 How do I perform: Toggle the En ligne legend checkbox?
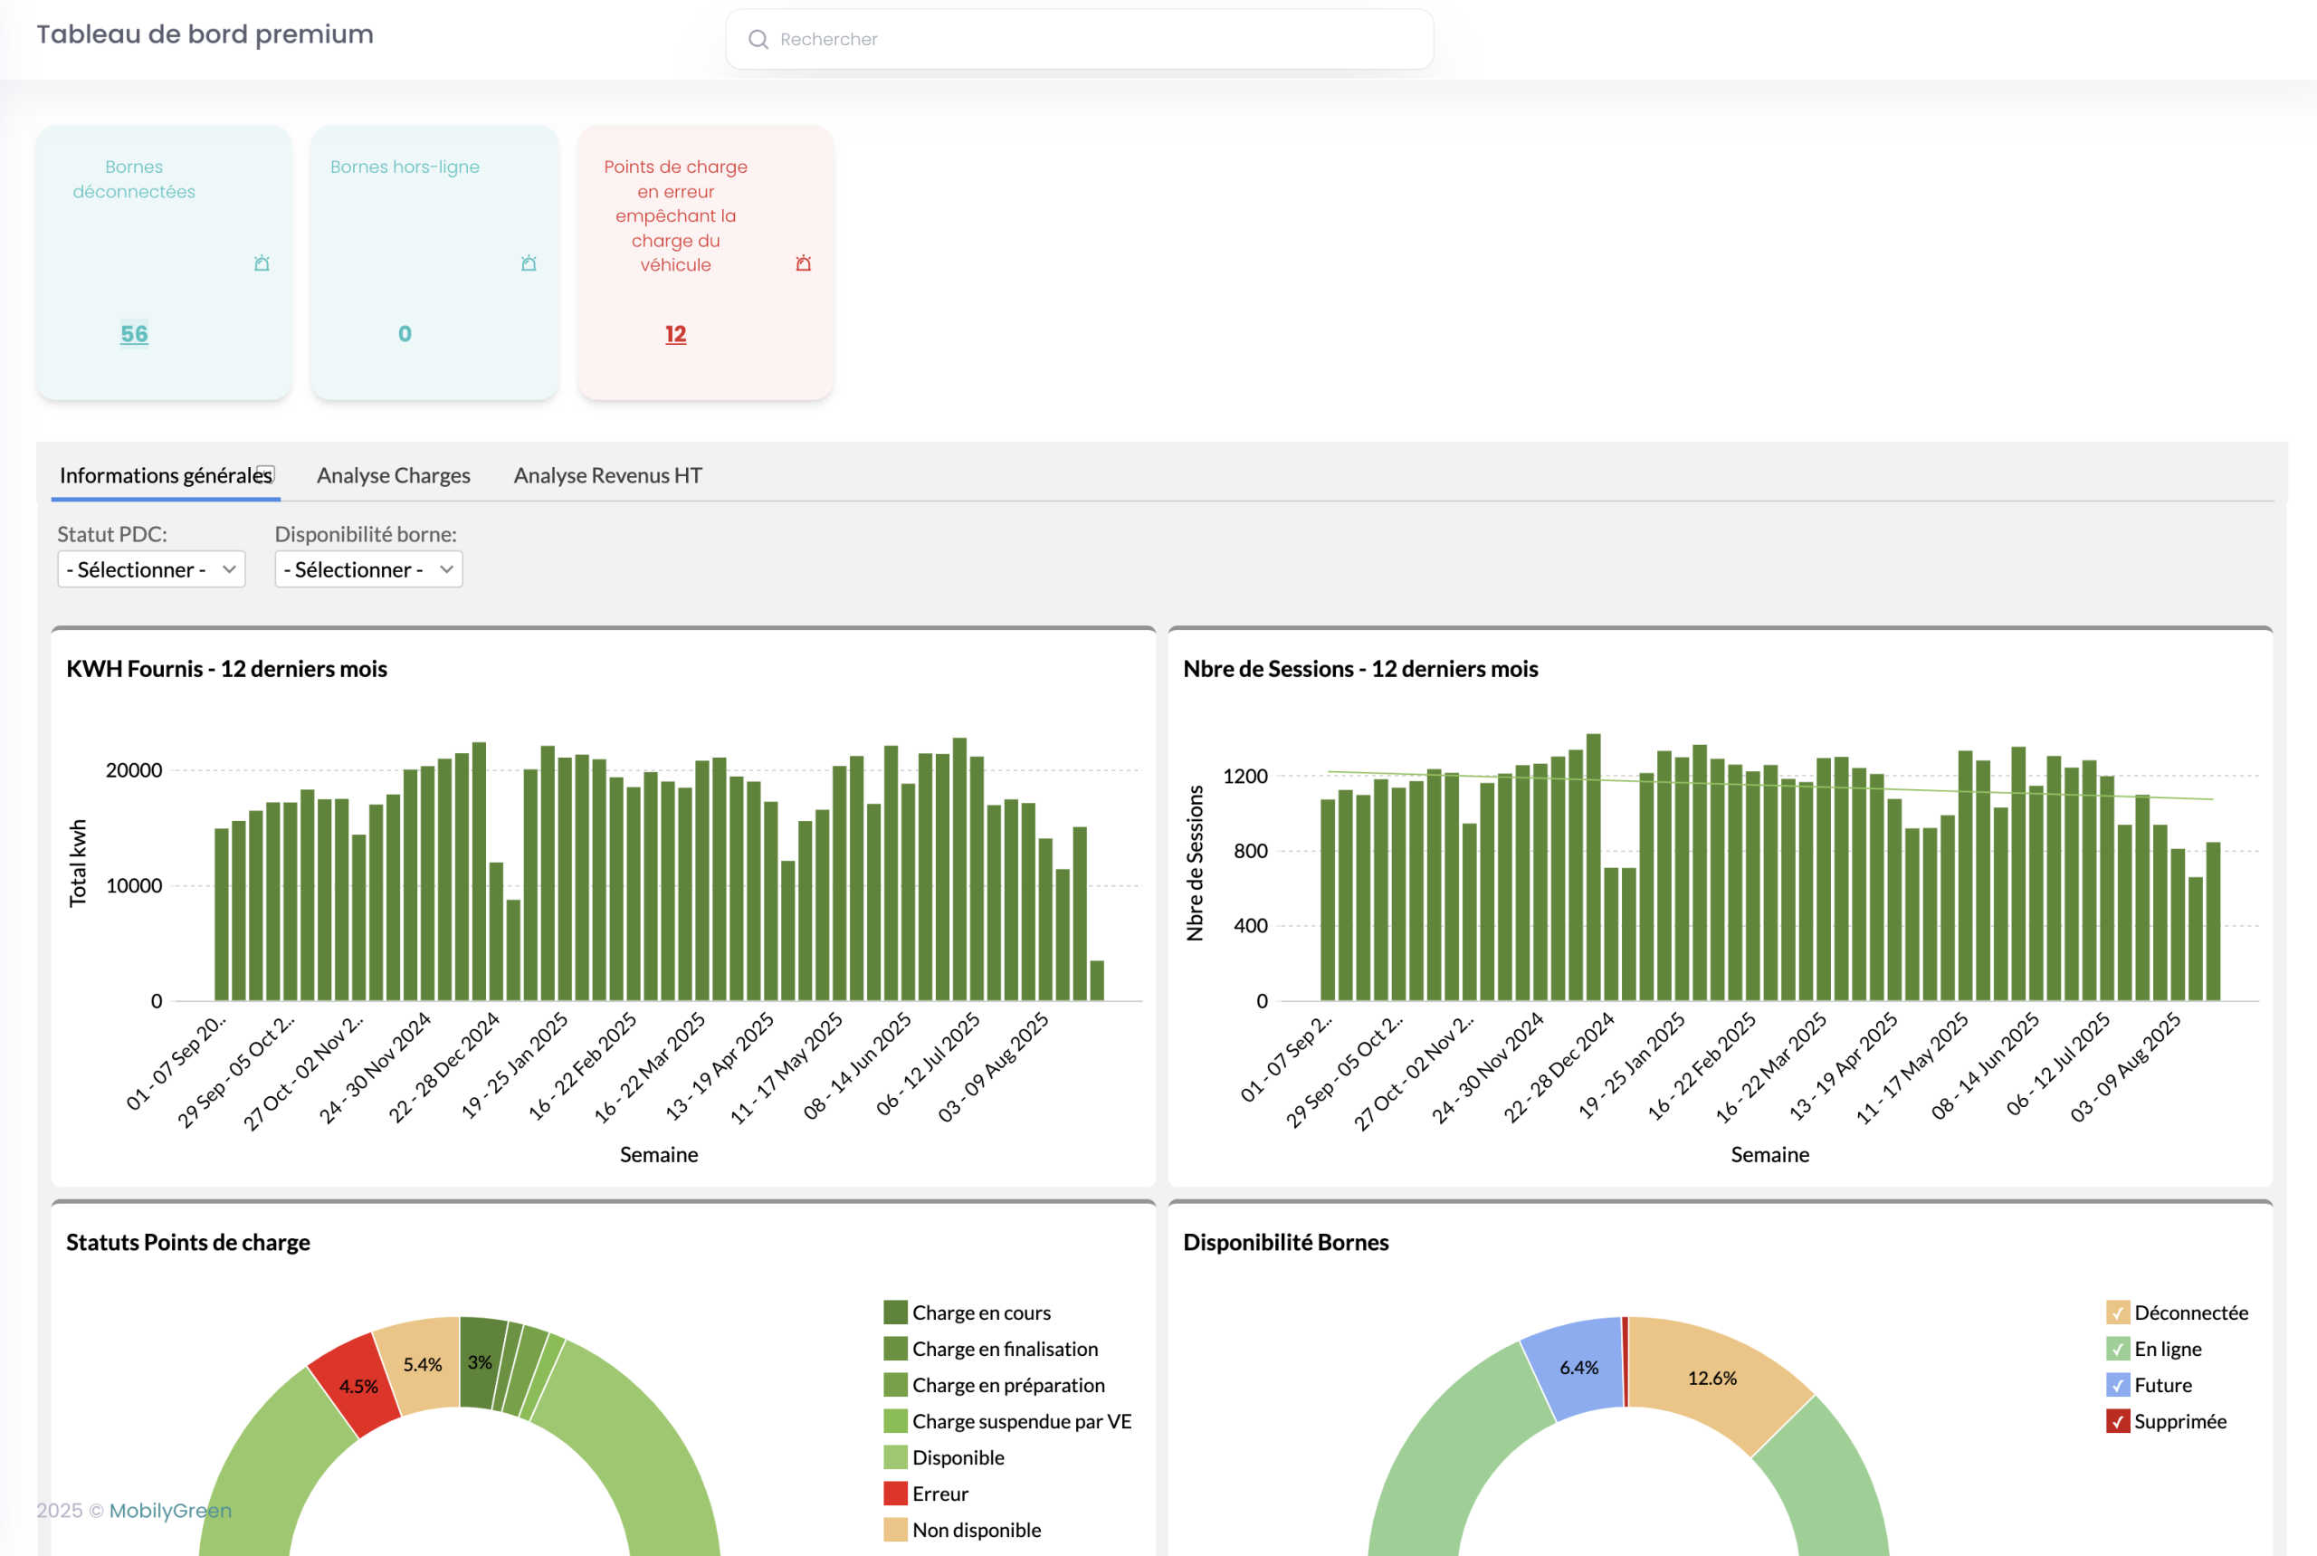[x=2118, y=1349]
